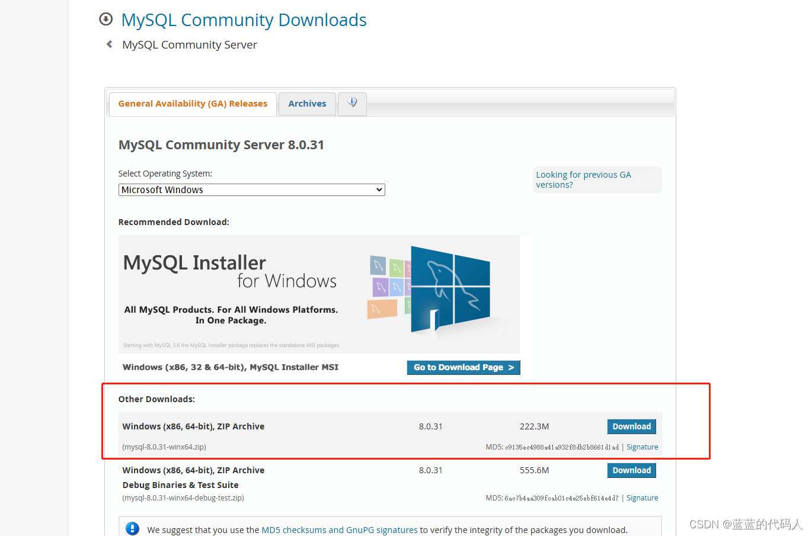Click the 222.3M file size value
The height and width of the screenshot is (536, 812).
point(535,426)
